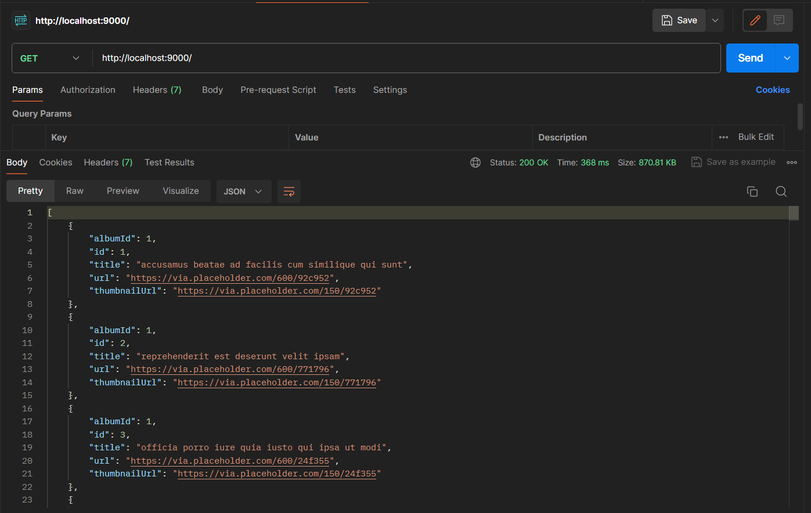Open the Cookies link
This screenshot has height=513, width=811.
(773, 90)
